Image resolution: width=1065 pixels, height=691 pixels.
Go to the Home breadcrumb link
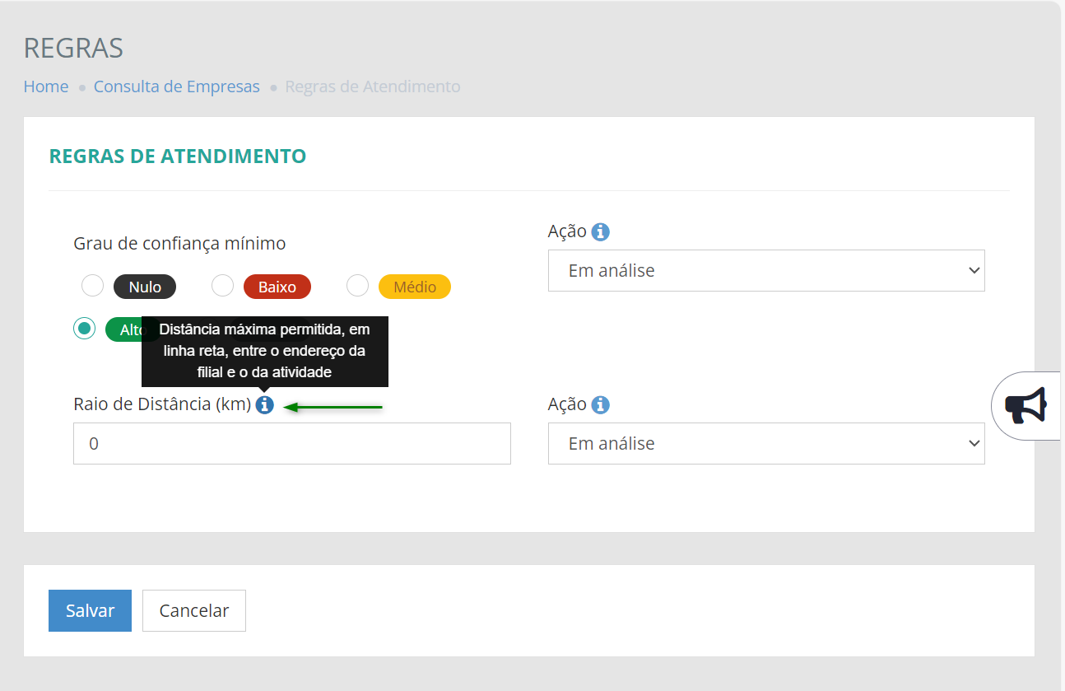(x=46, y=86)
